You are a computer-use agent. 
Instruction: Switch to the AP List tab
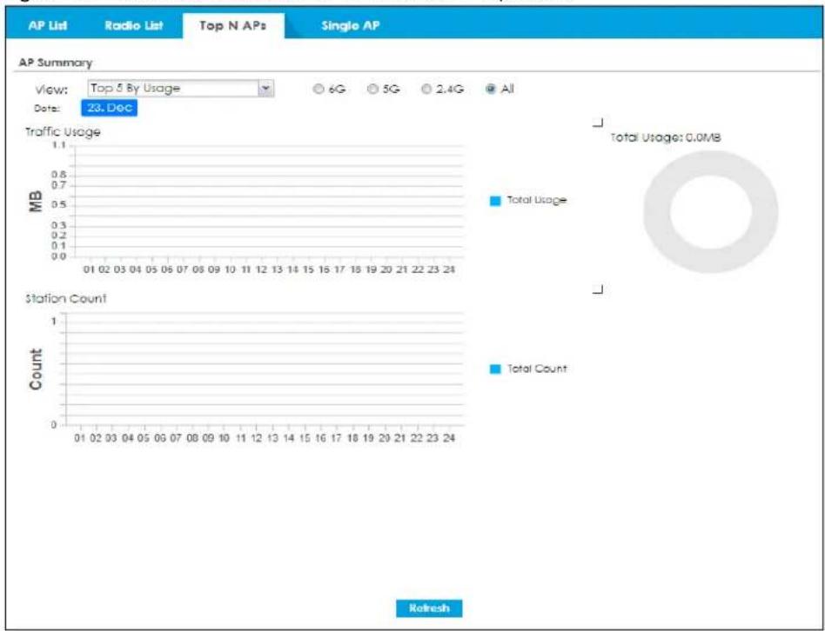(x=47, y=25)
